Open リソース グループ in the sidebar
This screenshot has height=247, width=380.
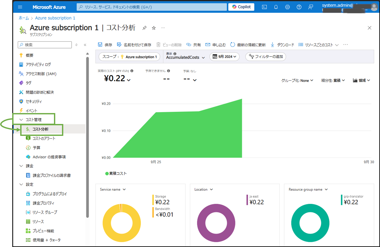(x=45, y=212)
